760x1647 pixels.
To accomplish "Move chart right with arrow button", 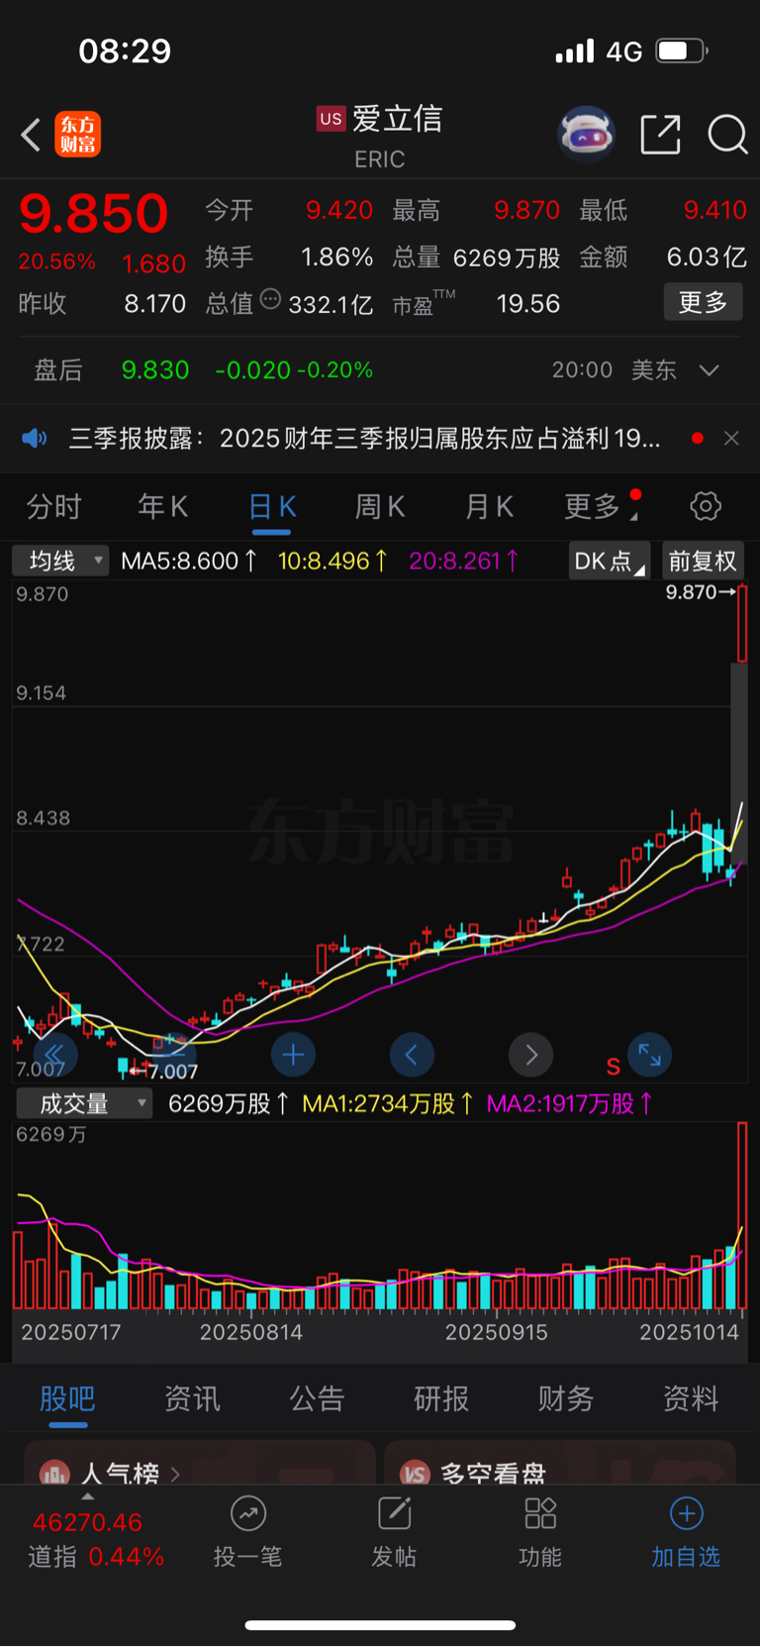I will 530,1055.
